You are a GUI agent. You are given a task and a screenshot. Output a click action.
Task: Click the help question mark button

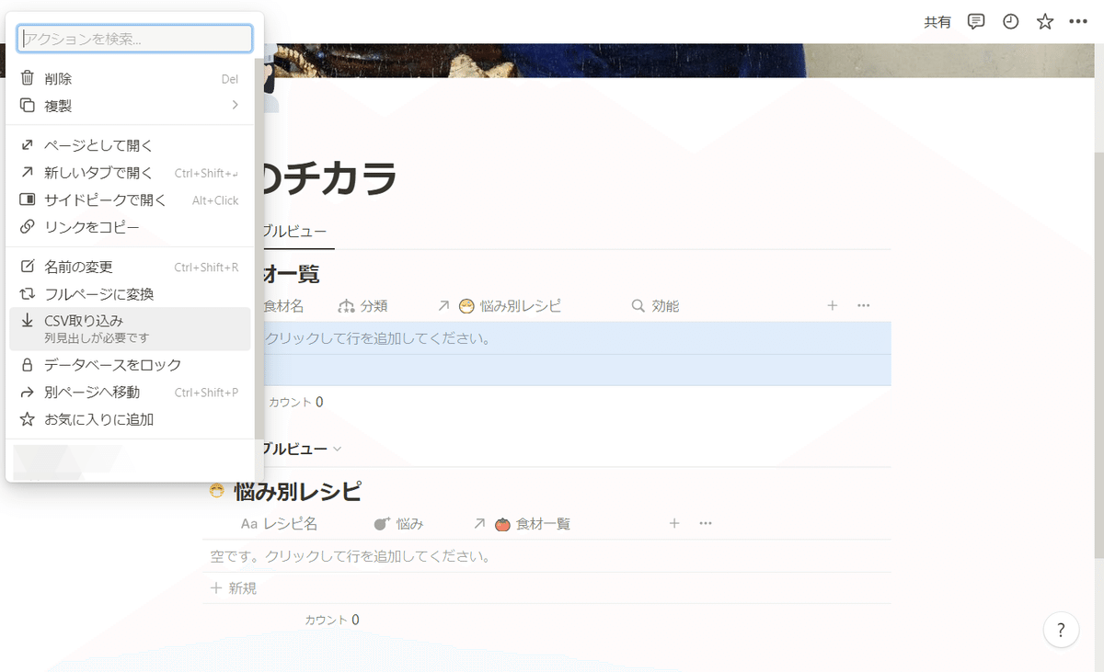[1061, 630]
